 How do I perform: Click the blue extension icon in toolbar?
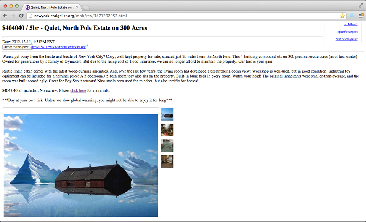pyautogui.click(x=352, y=16)
